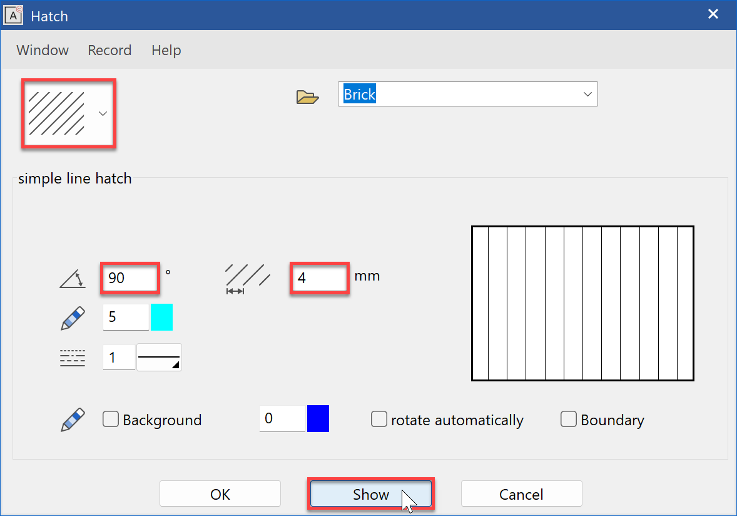Enable the Background checkbox

coord(111,419)
